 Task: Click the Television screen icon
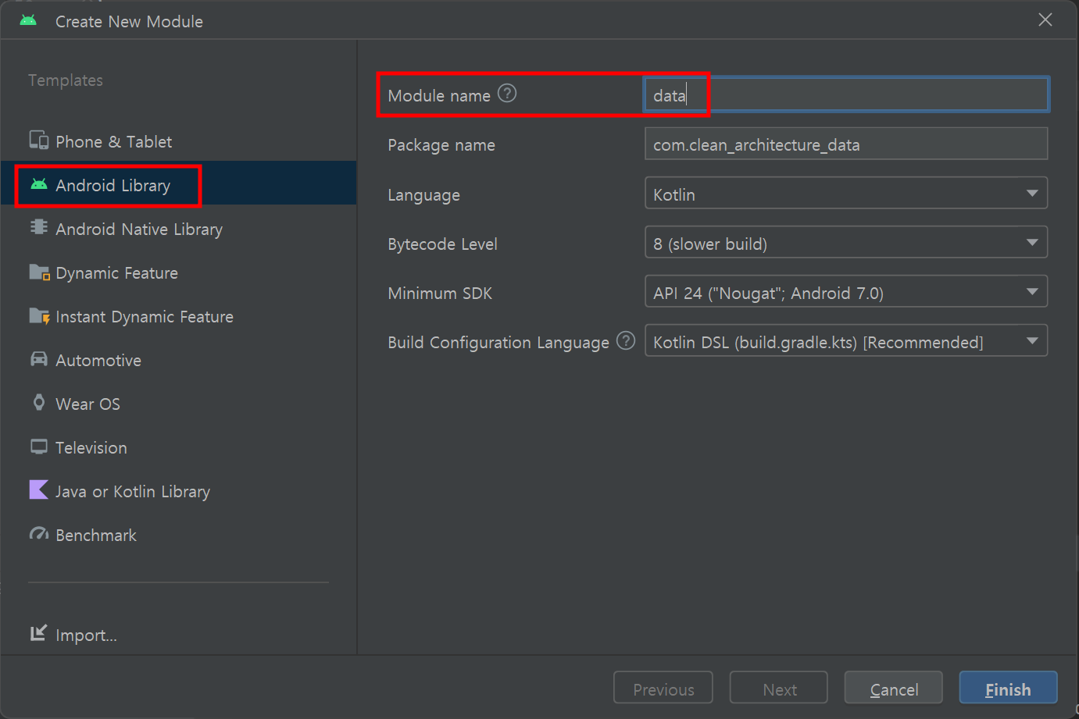[38, 447]
